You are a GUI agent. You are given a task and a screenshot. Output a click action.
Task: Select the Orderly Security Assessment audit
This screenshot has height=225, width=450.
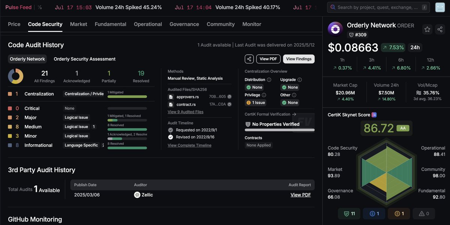(x=84, y=59)
